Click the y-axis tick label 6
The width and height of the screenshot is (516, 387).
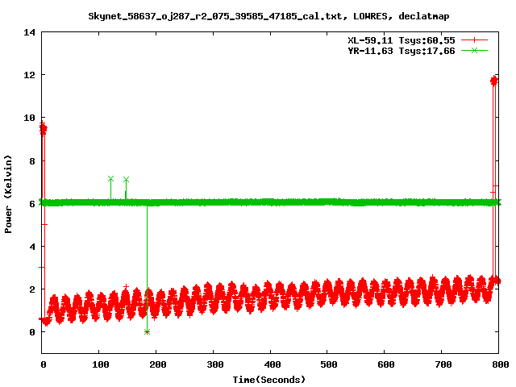32,204
